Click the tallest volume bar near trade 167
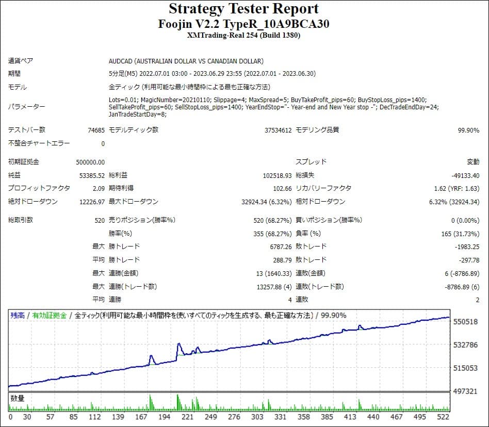 coord(150,403)
